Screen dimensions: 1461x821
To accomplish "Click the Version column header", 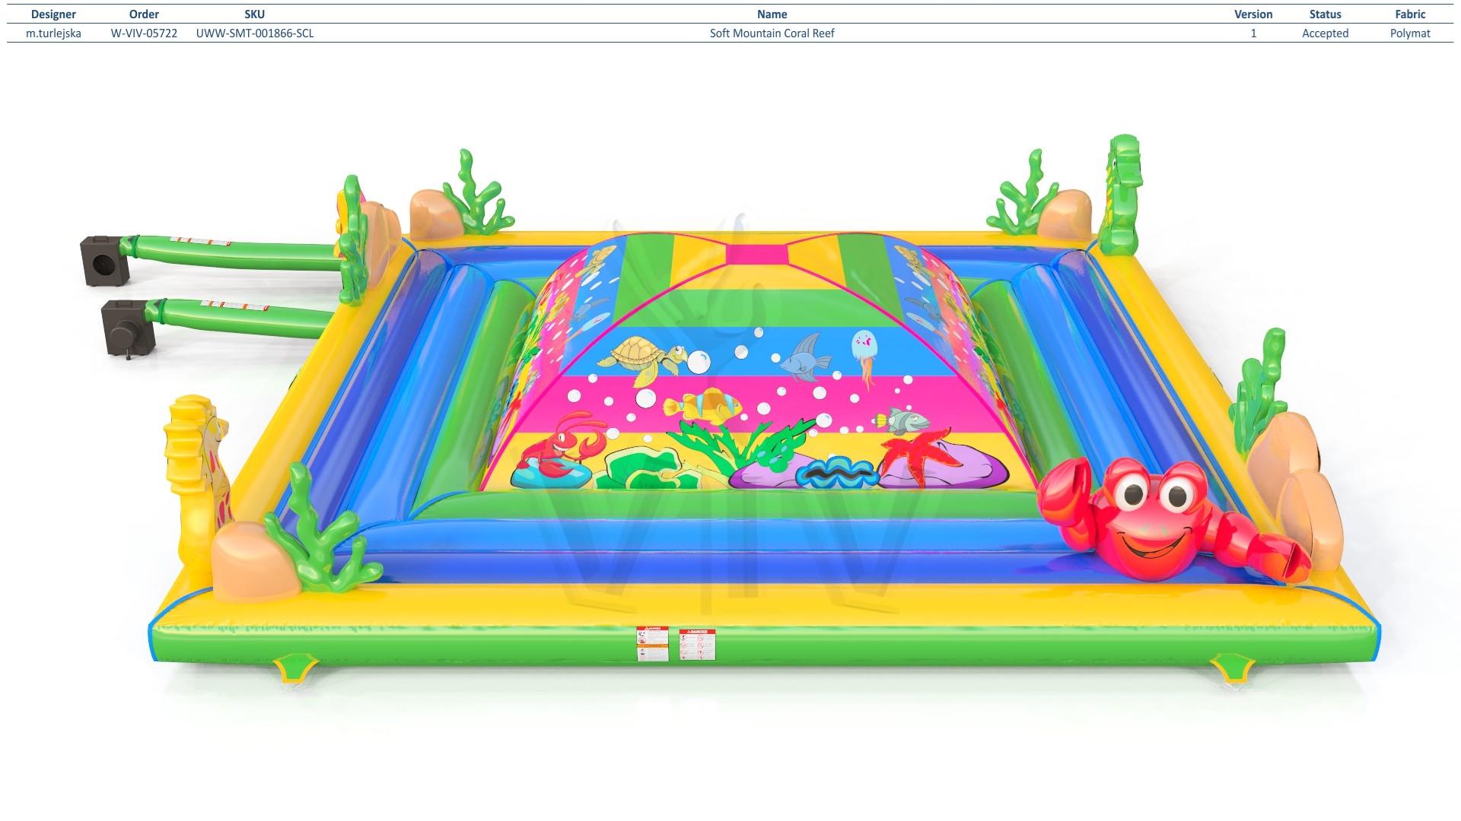I will click(1253, 14).
